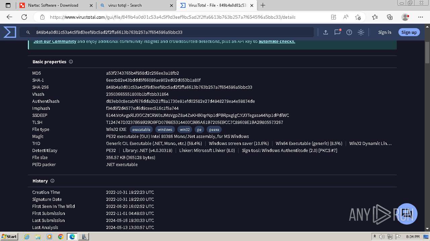The width and height of the screenshot is (430, 241).
Task: Click Join our Community link
Action: pos(55,42)
